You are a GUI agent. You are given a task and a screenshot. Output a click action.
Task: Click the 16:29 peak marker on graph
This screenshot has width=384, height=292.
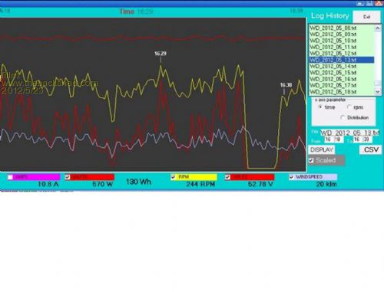point(161,54)
